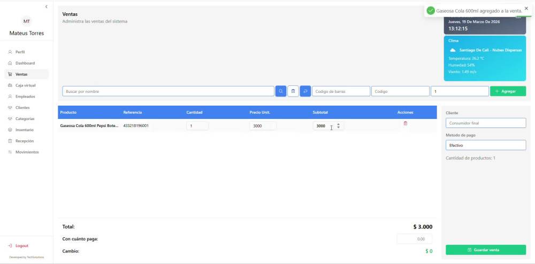Screen dimensions: 535x264
Task: Click the Mateus Torres user name
Action: point(27,34)
